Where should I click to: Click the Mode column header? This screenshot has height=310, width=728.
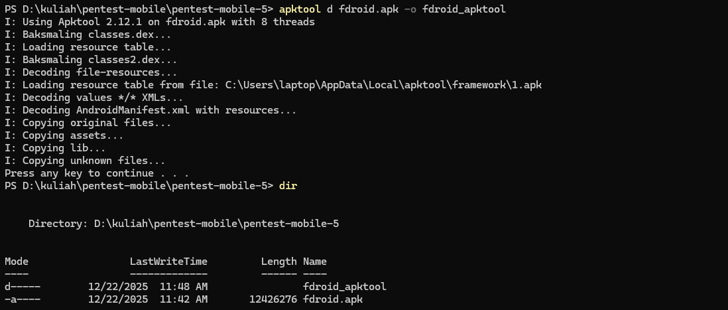click(17, 262)
